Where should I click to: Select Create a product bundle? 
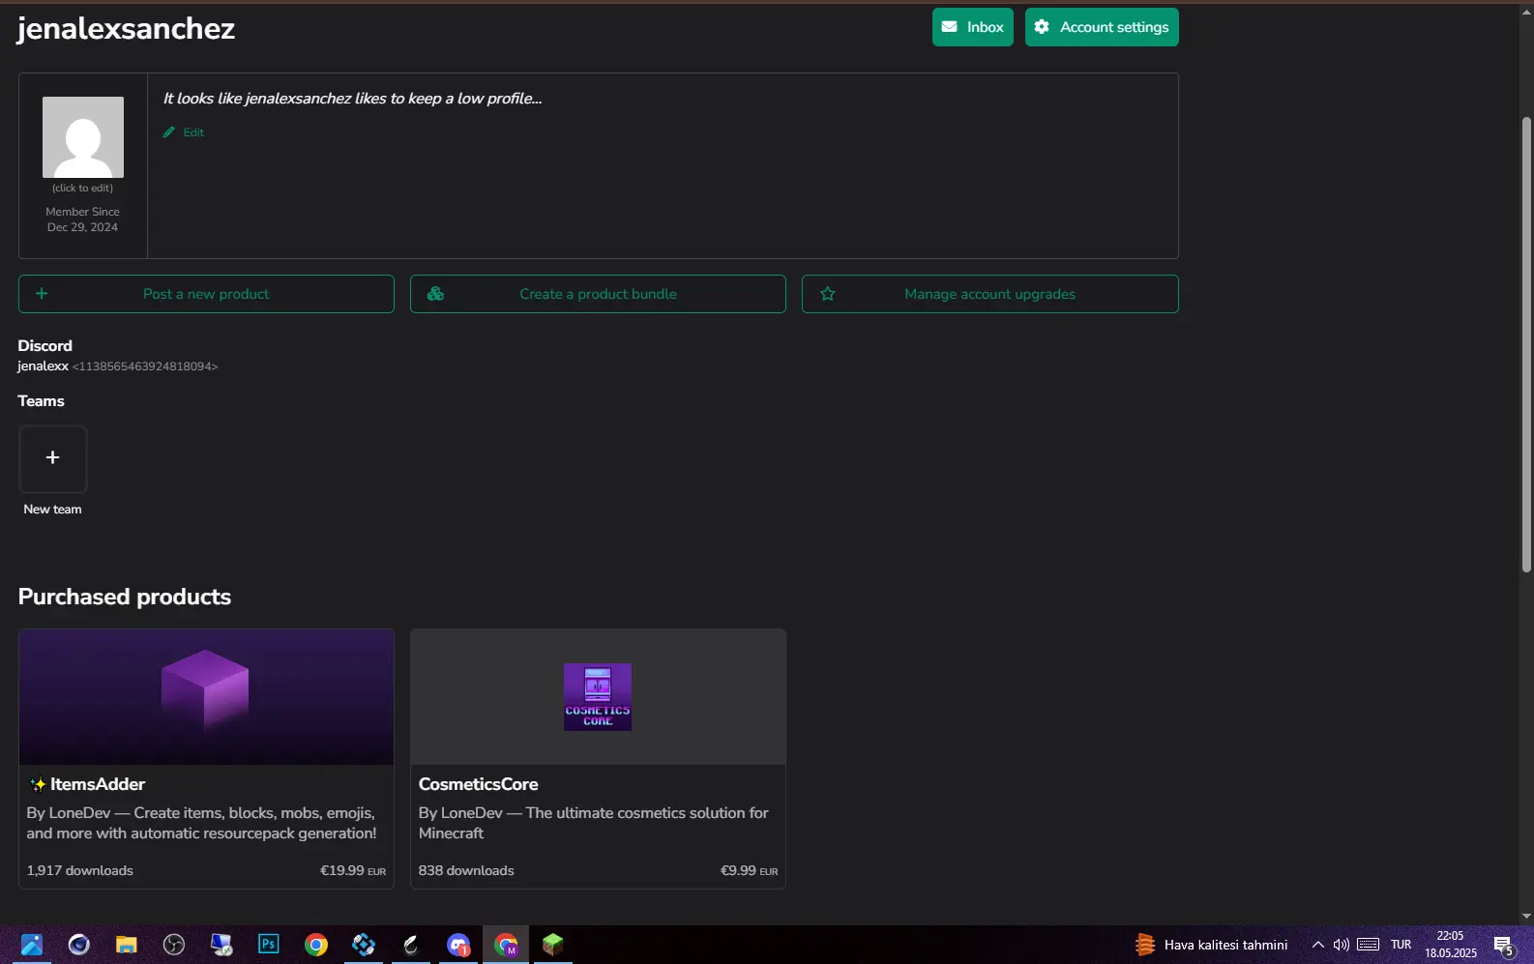tap(598, 294)
